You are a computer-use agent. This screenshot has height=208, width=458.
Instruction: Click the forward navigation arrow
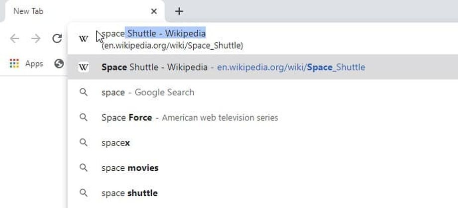[36, 39]
